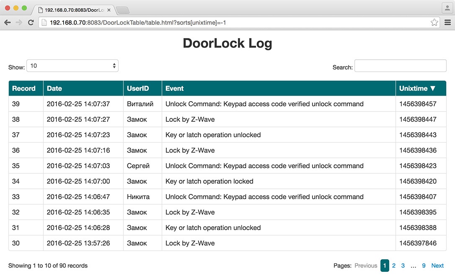Image resolution: width=455 pixels, height=276 pixels.
Task: Open the Chrome hamburger menu
Action: tap(447, 23)
